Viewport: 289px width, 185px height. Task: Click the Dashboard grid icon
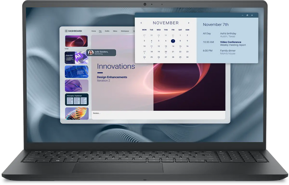click(66, 31)
